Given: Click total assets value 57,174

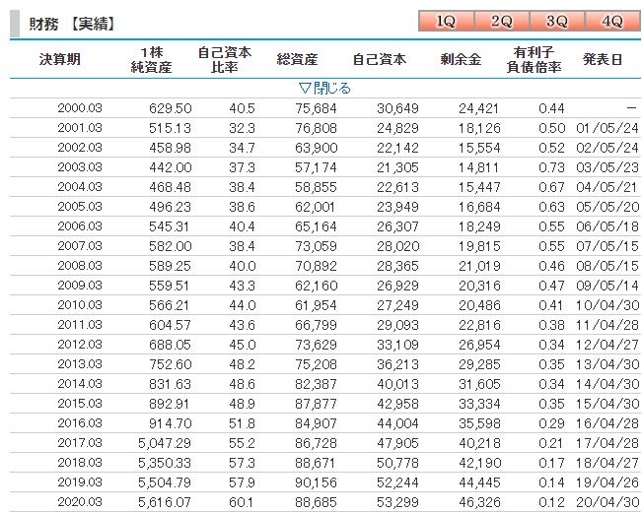Looking at the screenshot, I should [316, 167].
